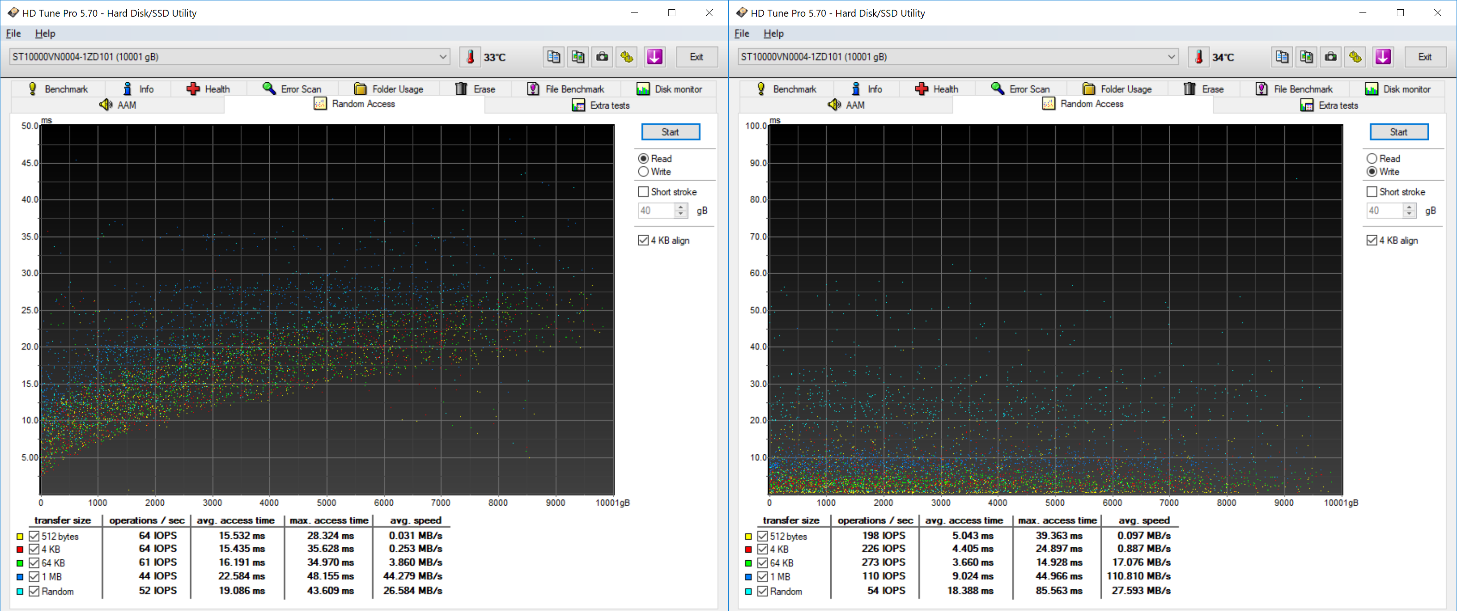Click the copy-to-clipboard icon in the left window
Image resolution: width=1457 pixels, height=611 pixels.
click(x=553, y=57)
